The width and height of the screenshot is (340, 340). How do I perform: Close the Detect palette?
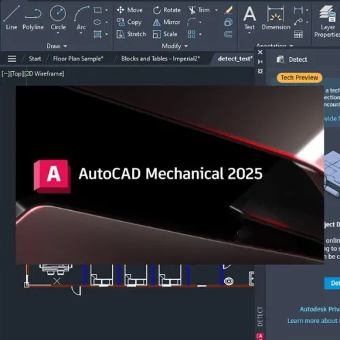point(260,52)
